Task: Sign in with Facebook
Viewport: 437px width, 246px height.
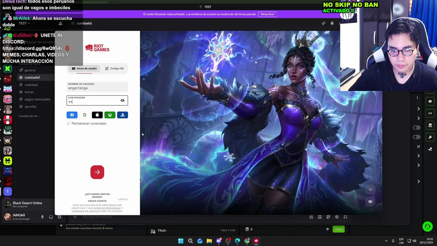Action: point(72,115)
